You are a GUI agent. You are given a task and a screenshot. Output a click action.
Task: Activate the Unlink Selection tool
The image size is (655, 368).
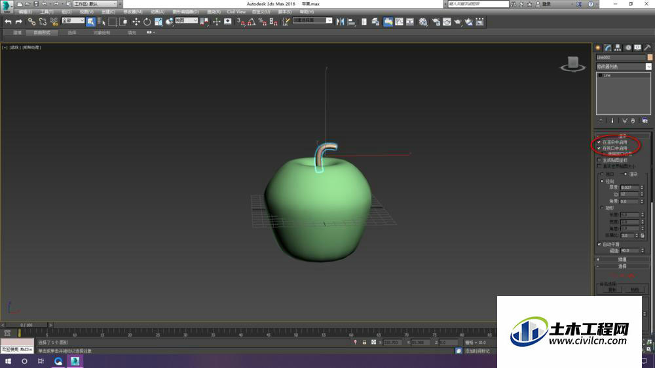(x=43, y=22)
